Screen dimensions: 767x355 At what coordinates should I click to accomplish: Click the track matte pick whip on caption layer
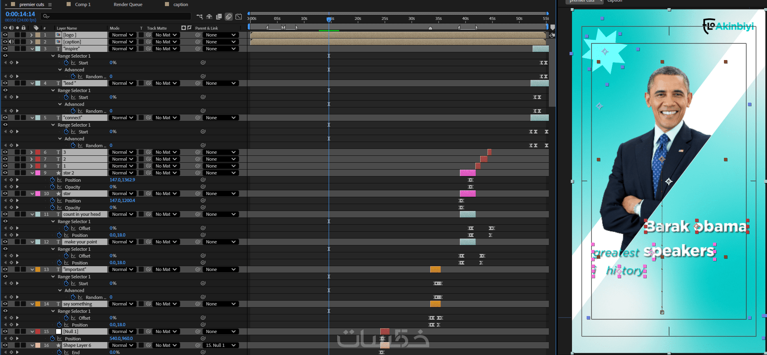click(x=149, y=42)
